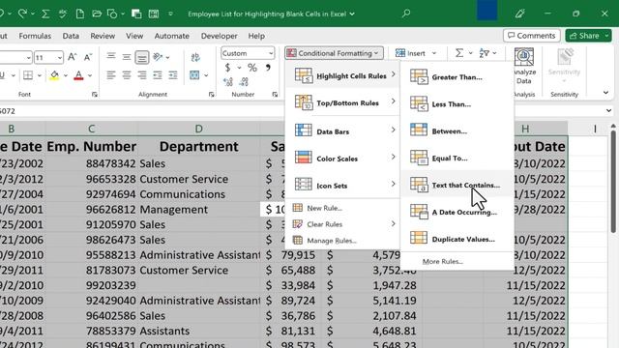Toggle Top Align button
This screenshot has width=619, height=348.
click(x=111, y=57)
